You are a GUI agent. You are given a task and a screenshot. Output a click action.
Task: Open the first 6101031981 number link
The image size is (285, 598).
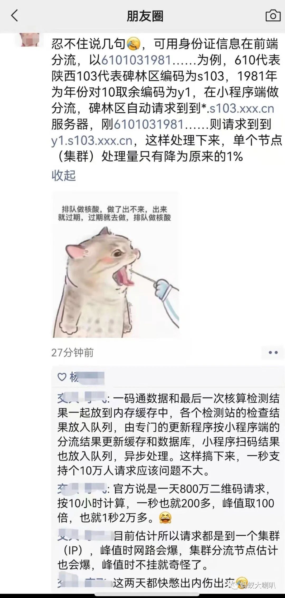point(136,60)
